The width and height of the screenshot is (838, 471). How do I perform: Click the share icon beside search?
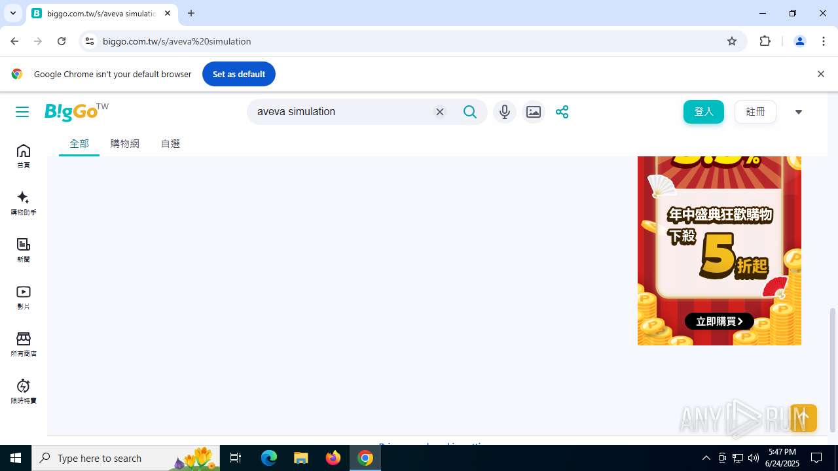[562, 112]
